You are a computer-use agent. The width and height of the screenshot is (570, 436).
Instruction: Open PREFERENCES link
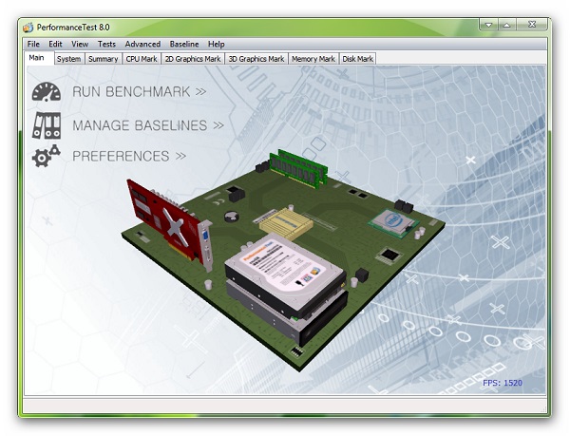pyautogui.click(x=129, y=156)
